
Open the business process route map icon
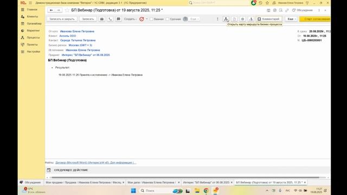click(226, 19)
